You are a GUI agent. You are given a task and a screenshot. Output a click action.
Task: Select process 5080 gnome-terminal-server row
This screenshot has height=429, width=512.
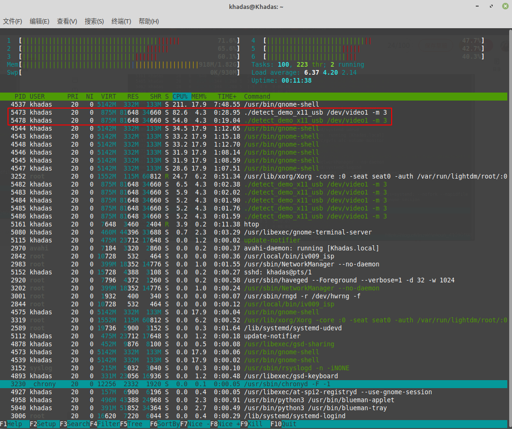pos(254,232)
